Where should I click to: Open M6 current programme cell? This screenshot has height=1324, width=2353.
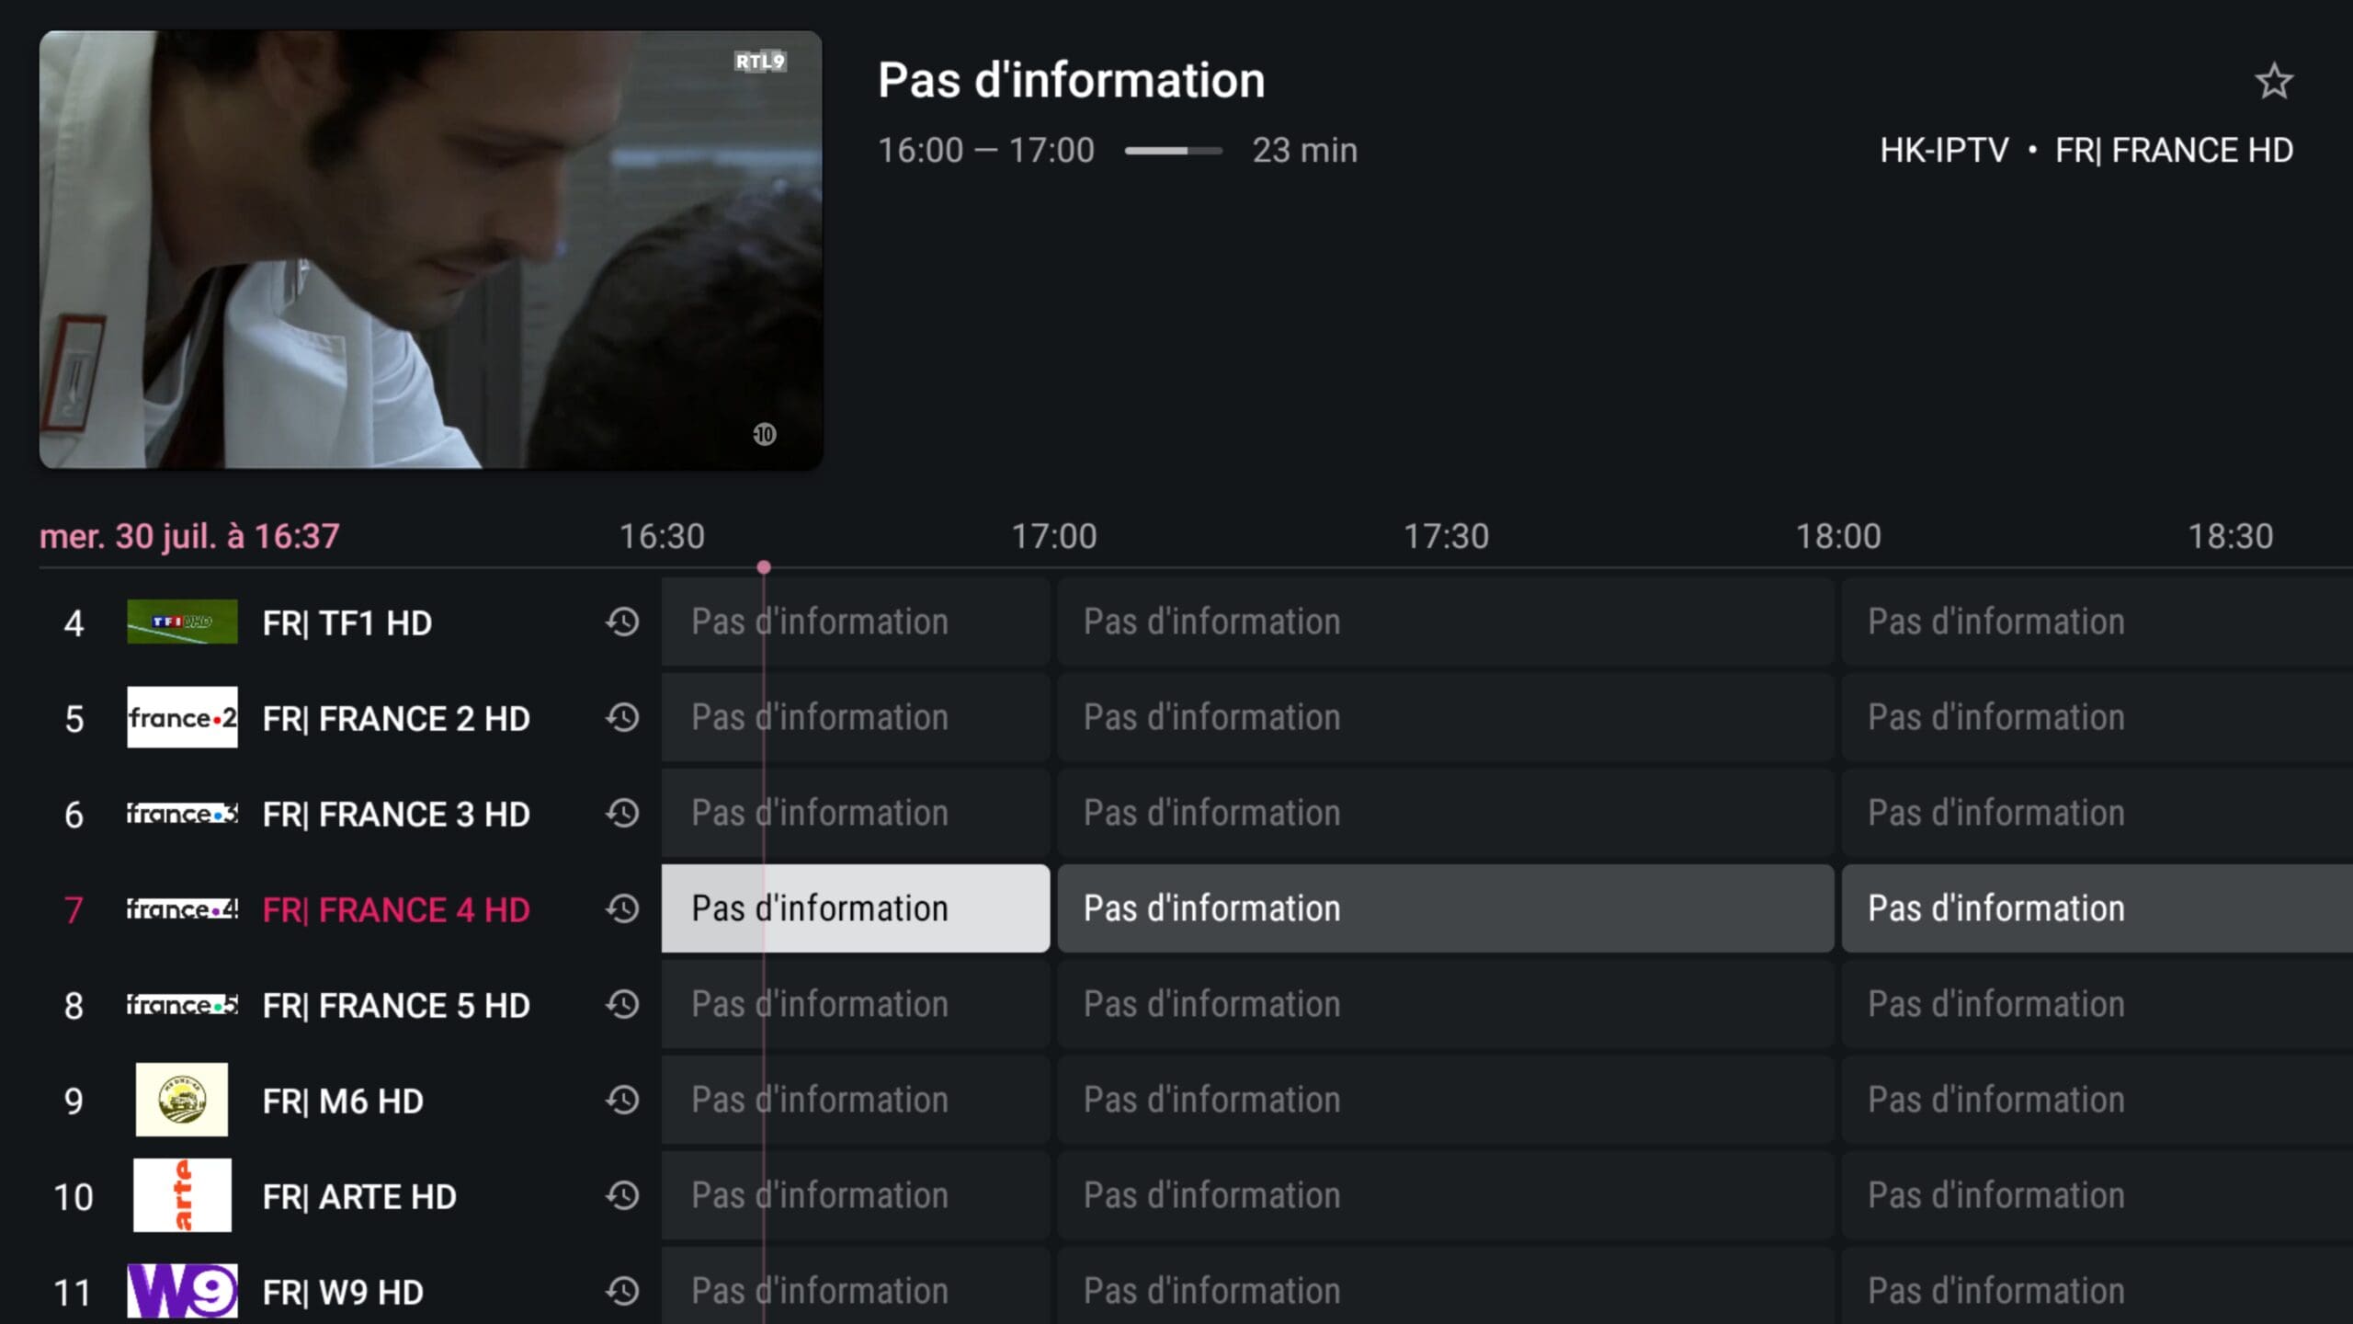(x=856, y=1100)
